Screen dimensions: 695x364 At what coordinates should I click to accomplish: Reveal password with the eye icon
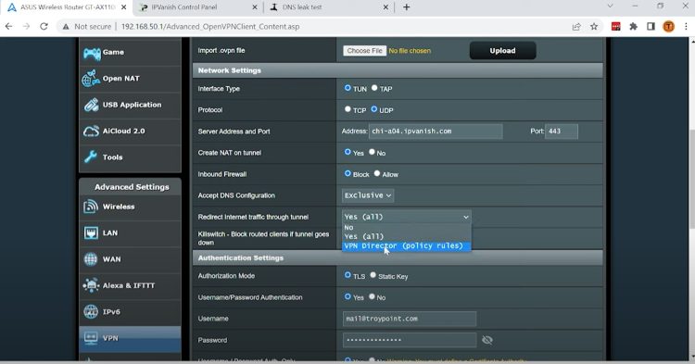click(487, 340)
